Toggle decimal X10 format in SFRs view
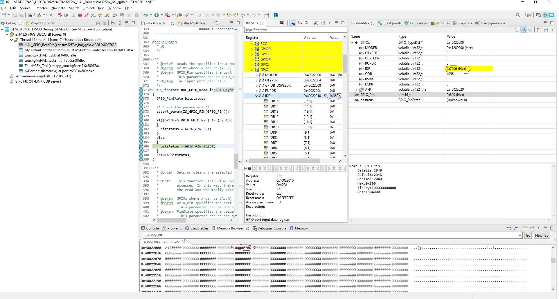 coord(300,23)
